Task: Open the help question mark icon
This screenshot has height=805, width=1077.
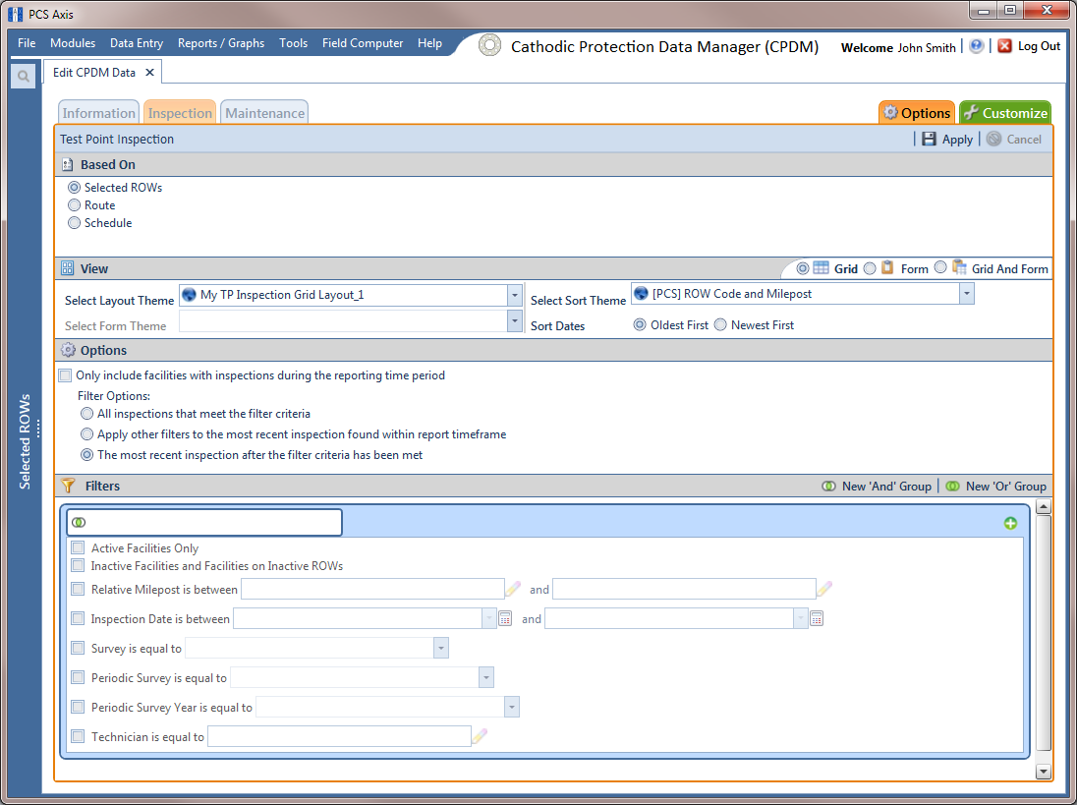Action: [976, 46]
